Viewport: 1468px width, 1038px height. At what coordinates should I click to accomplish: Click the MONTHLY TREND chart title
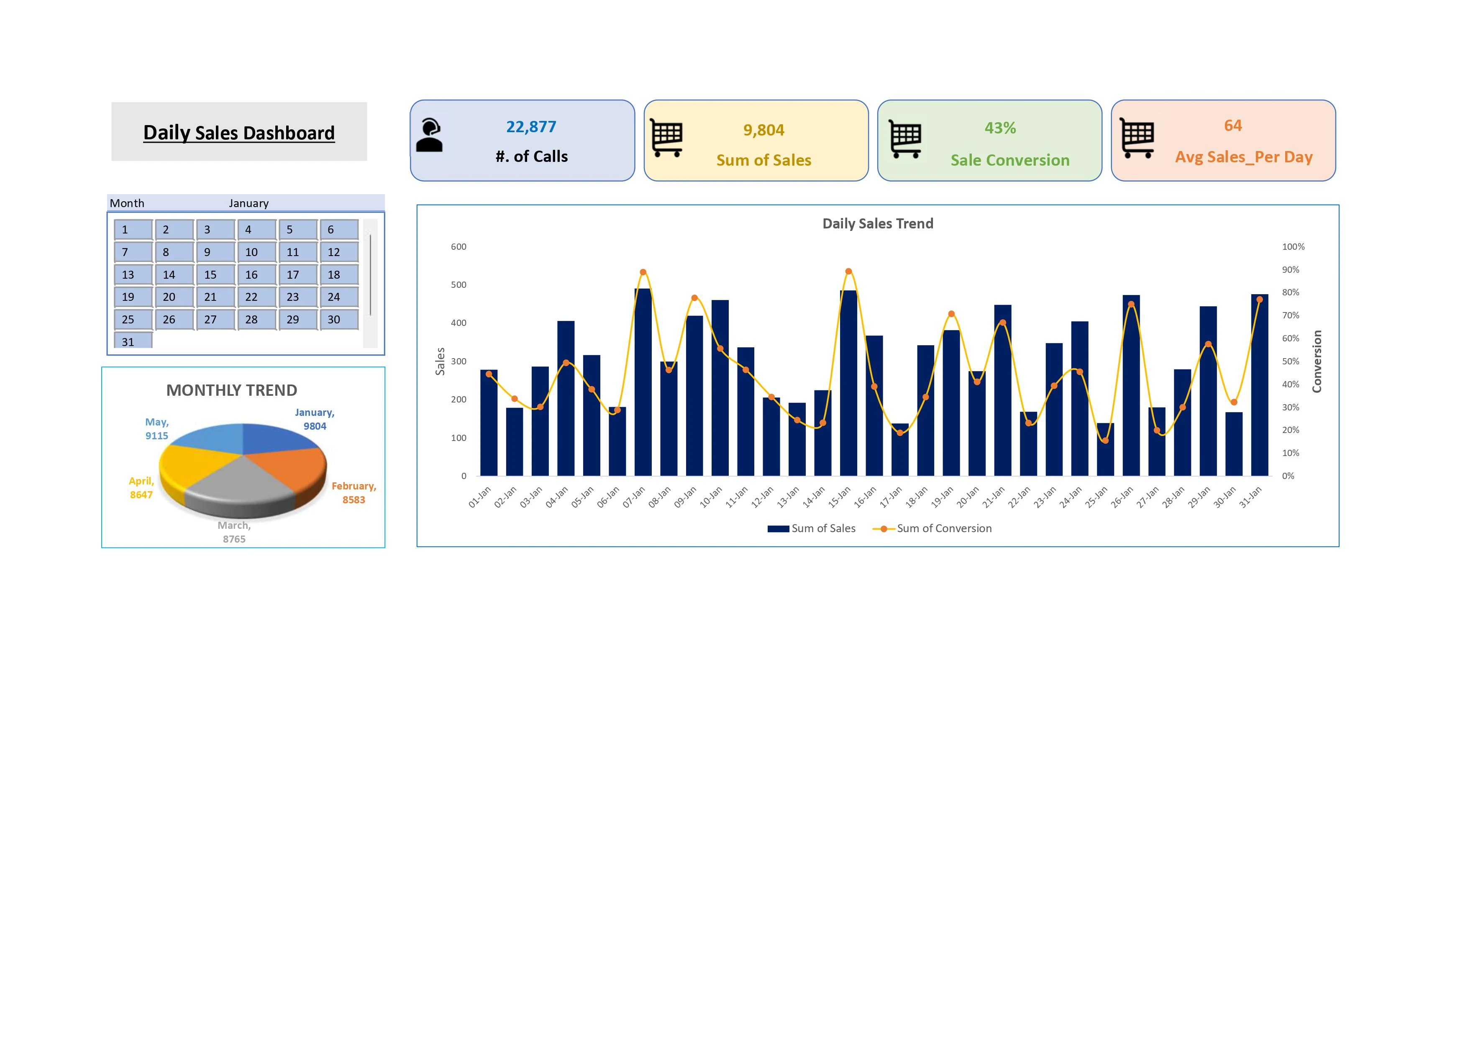[x=231, y=390]
